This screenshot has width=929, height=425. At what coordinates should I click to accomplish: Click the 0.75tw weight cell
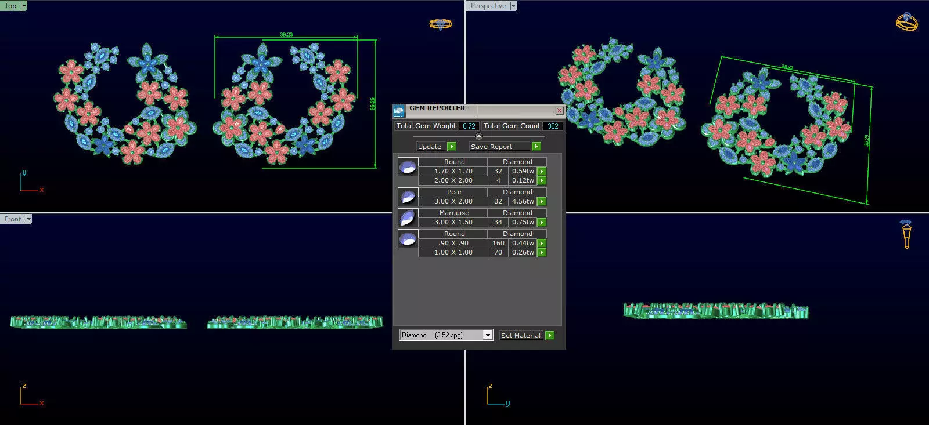pyautogui.click(x=523, y=223)
